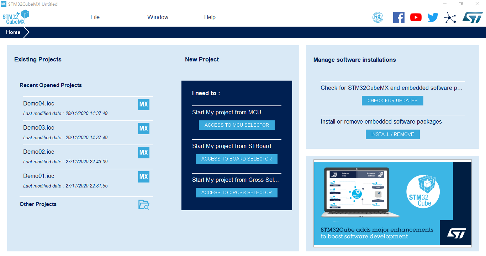Click the Manage software installations heading
Screen dimensions: 486x256
tap(355, 60)
